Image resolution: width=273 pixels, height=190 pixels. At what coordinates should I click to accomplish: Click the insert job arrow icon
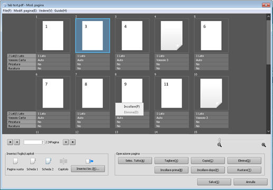pyautogui.click(x=89, y=161)
